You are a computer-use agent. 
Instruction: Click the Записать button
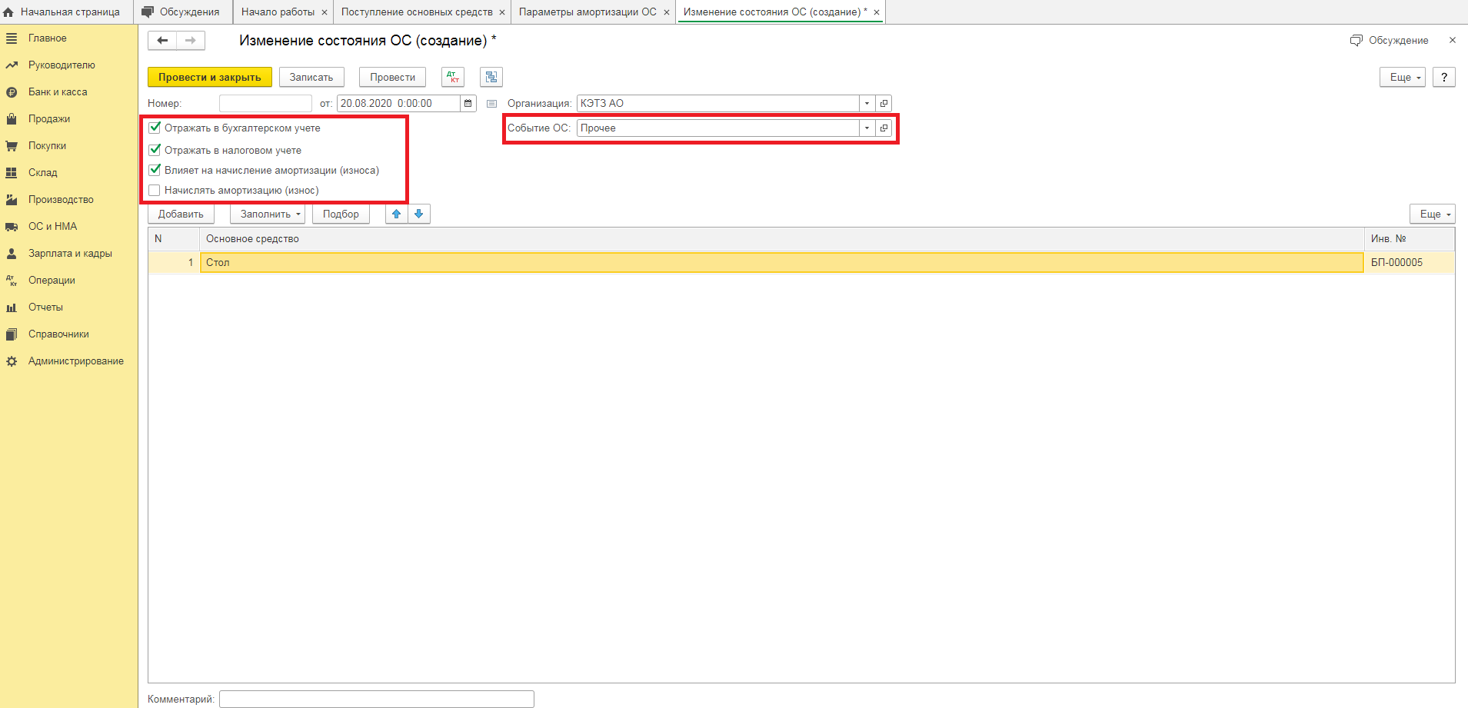click(311, 77)
